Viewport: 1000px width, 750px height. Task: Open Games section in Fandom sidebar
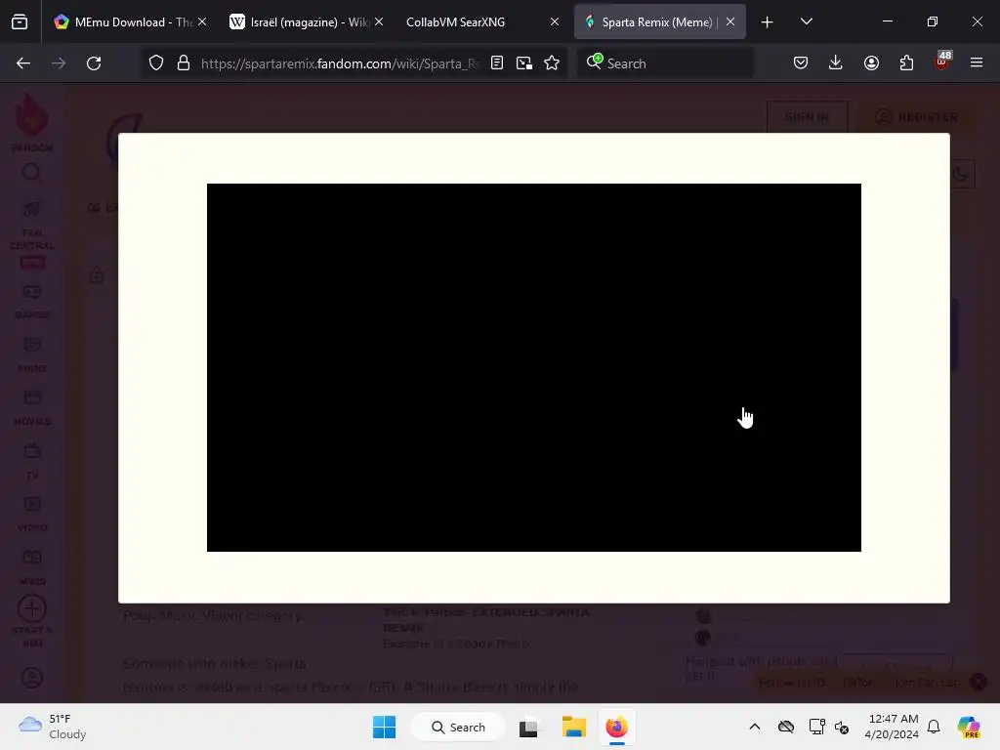(x=32, y=301)
